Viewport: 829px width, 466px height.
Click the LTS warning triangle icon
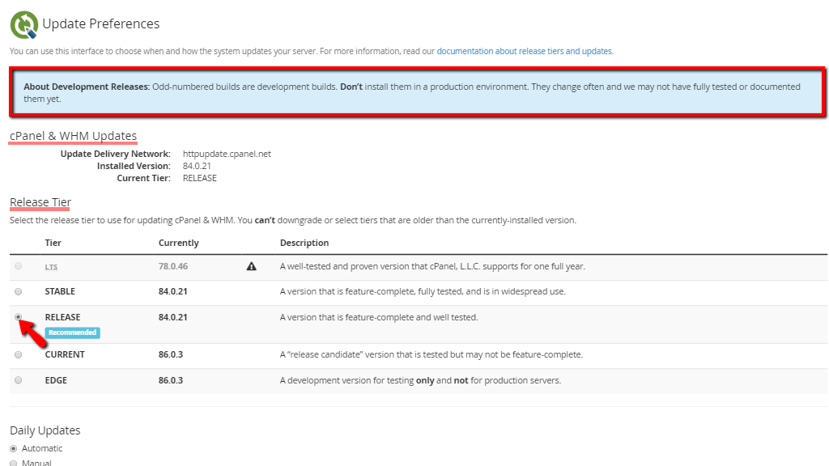click(251, 266)
